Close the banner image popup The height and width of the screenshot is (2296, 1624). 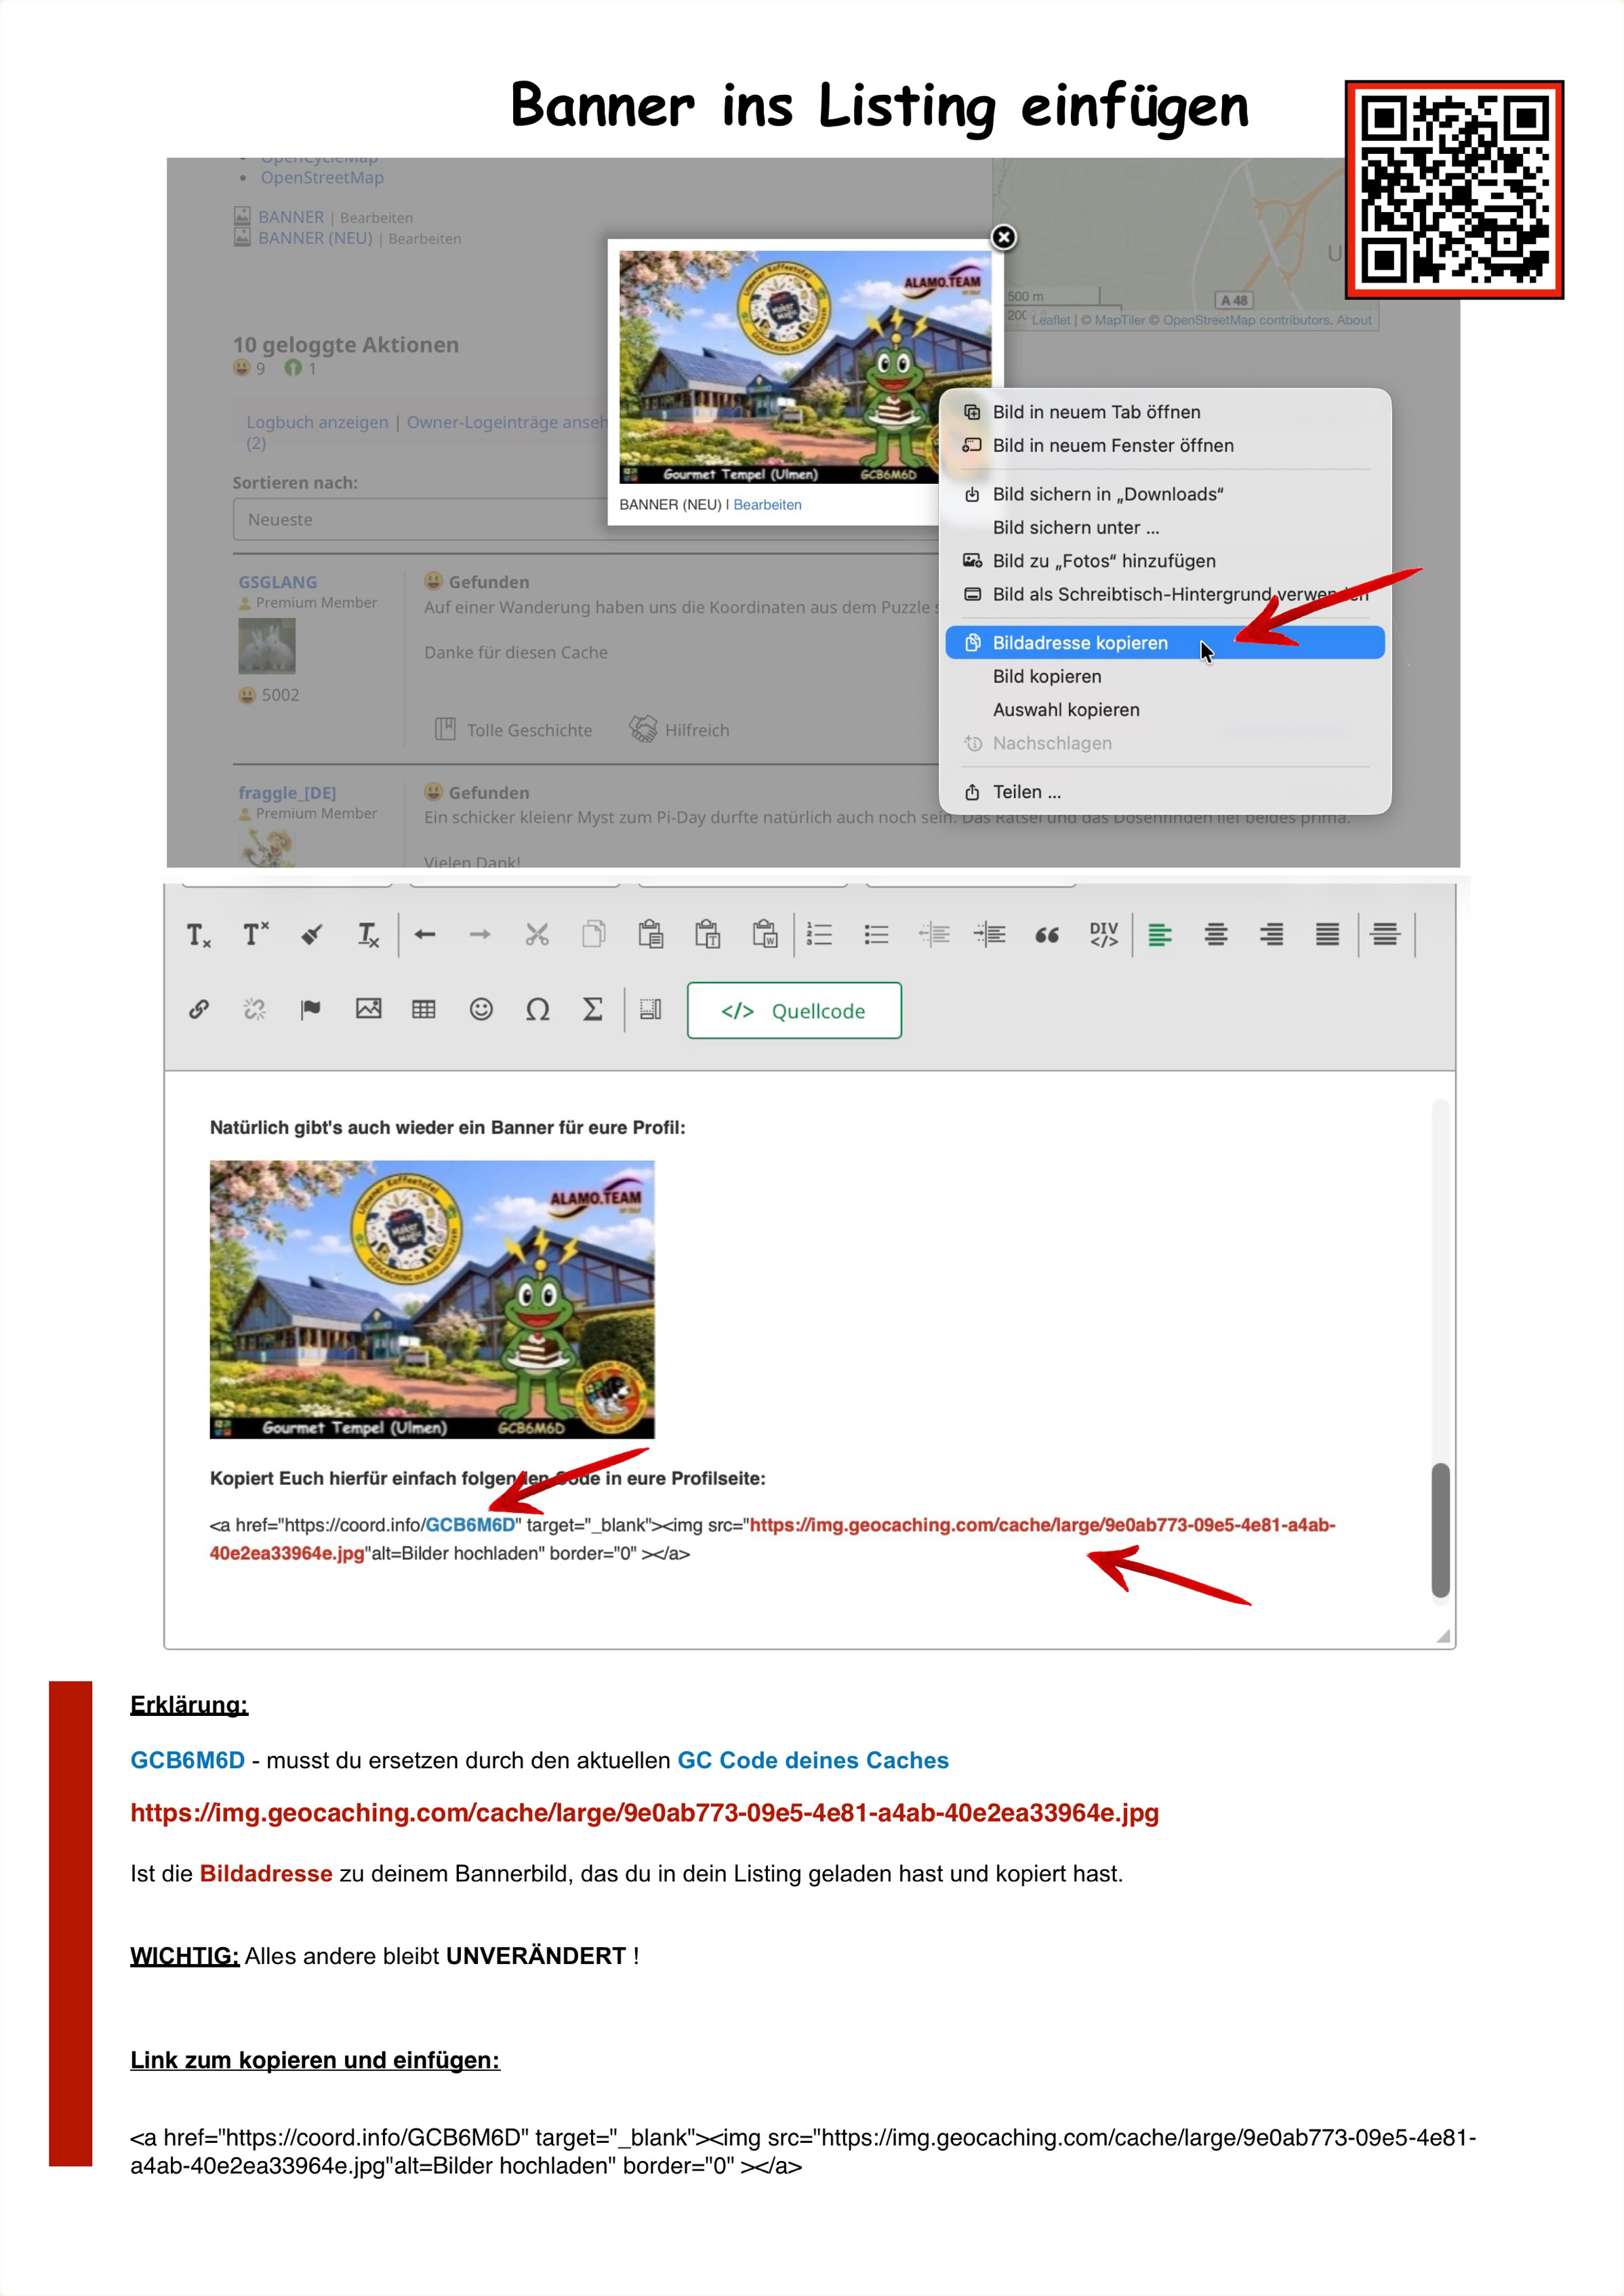click(1003, 237)
